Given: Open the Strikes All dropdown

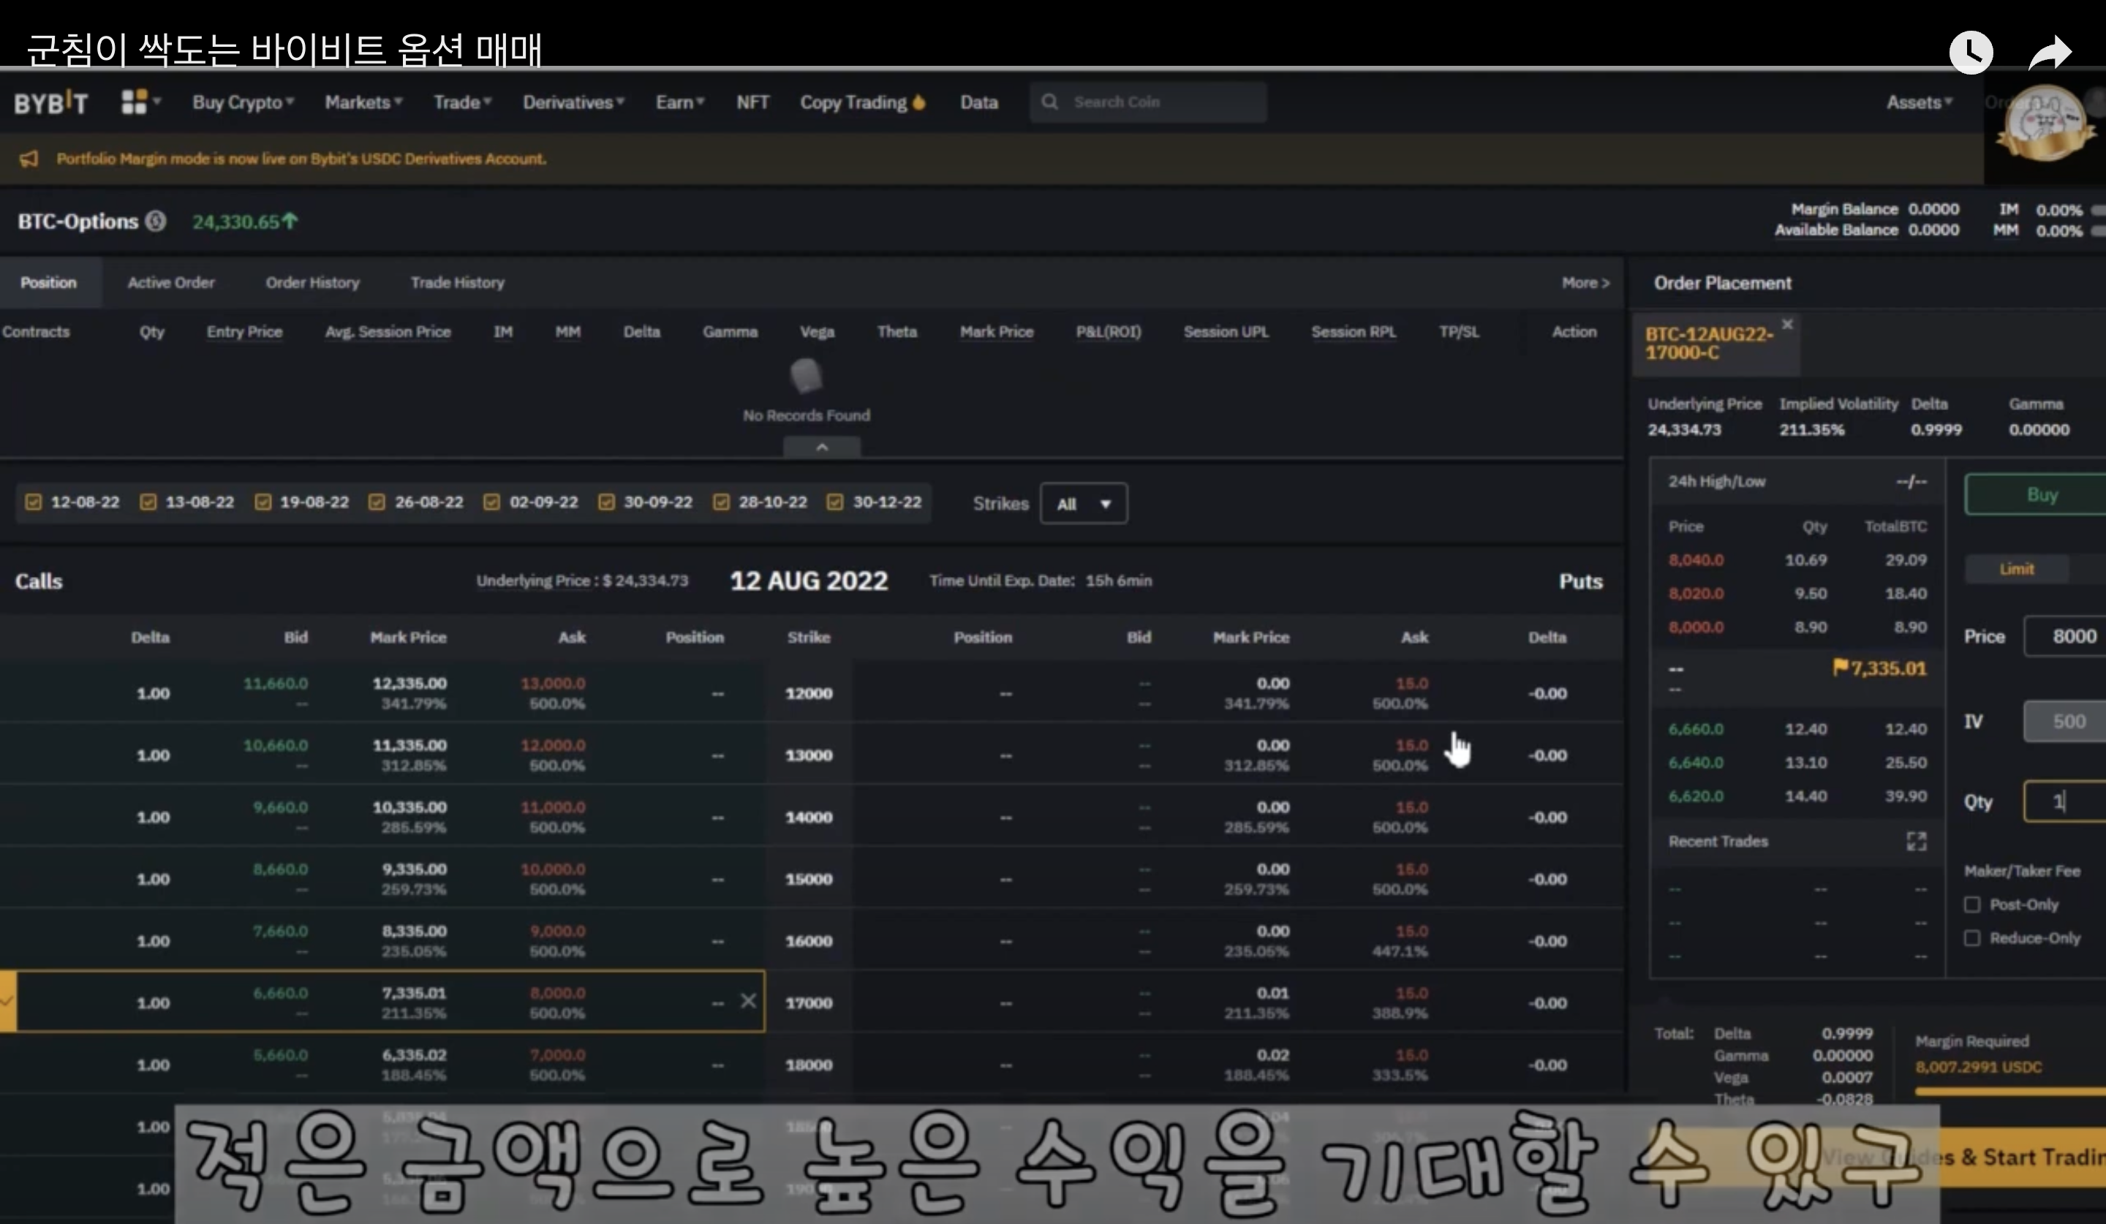Looking at the screenshot, I should click(x=1083, y=504).
